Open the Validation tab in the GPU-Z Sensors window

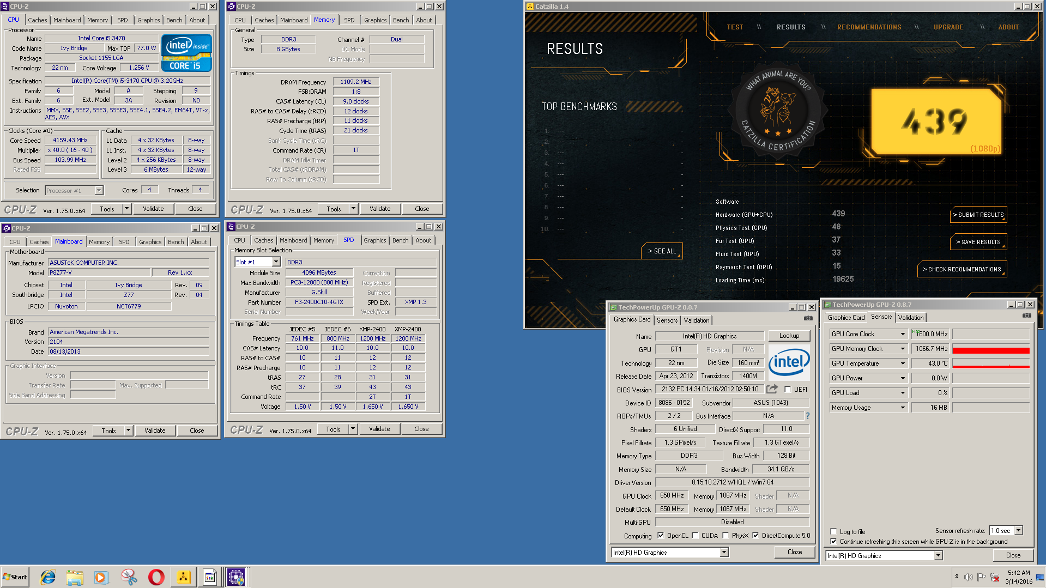[x=911, y=318]
